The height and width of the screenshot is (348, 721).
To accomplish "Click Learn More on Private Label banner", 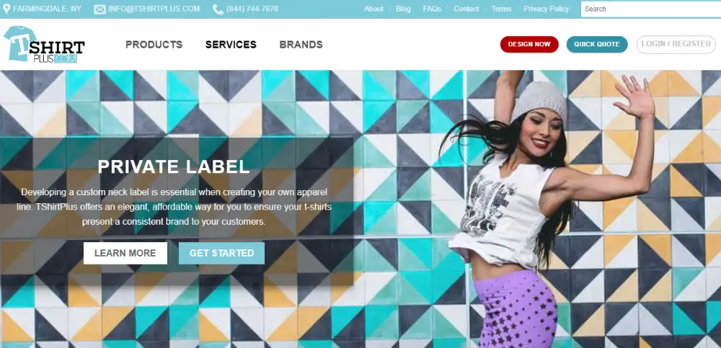I will point(125,254).
